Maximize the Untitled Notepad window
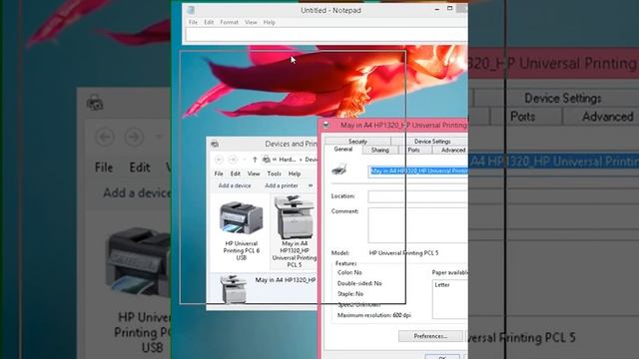639x359 pixels. coord(449,9)
